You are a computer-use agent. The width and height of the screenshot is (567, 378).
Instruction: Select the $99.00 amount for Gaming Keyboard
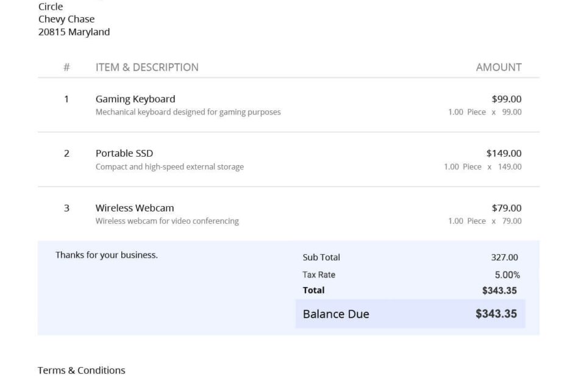507,99
